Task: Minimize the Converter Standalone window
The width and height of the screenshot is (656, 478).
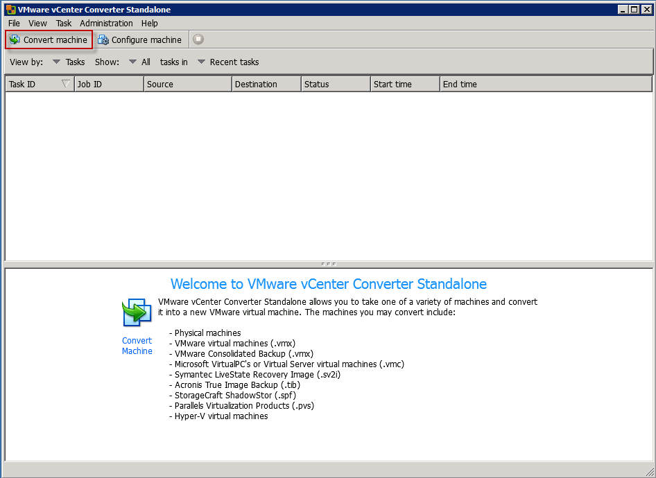Action: click(623, 9)
